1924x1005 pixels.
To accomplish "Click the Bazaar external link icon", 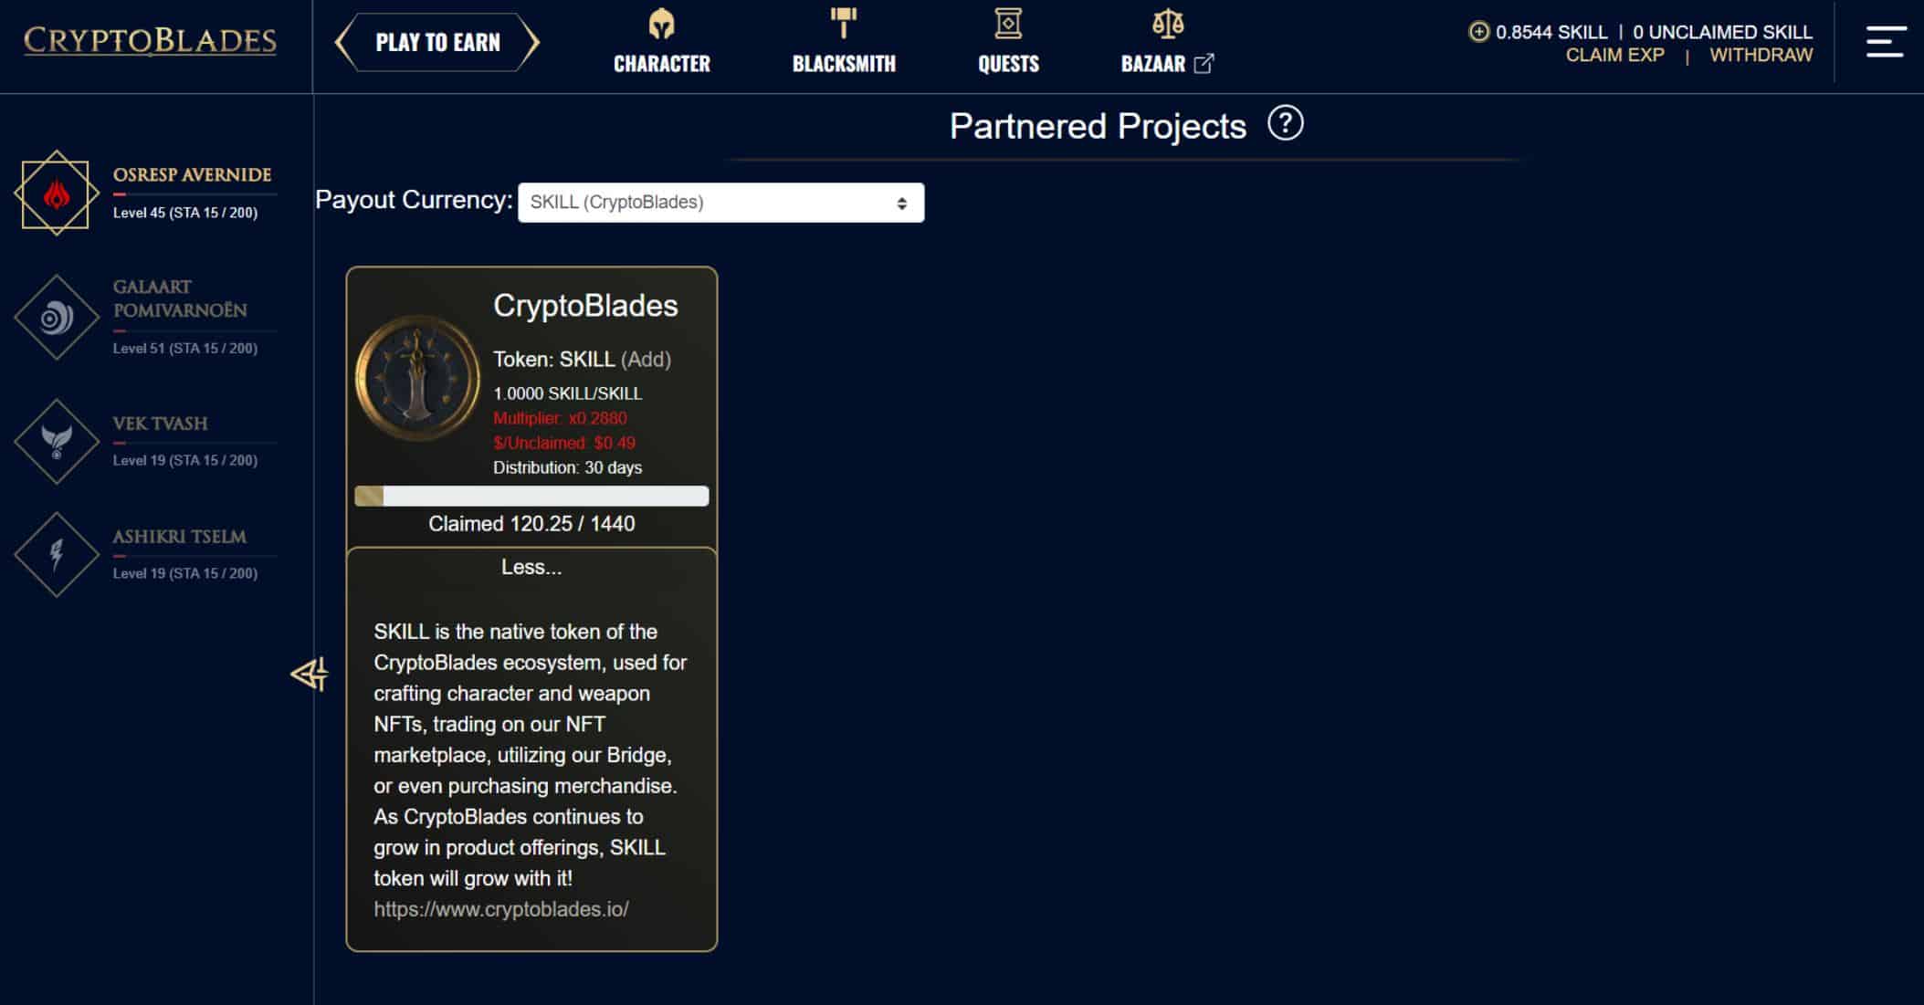I will (x=1204, y=64).
